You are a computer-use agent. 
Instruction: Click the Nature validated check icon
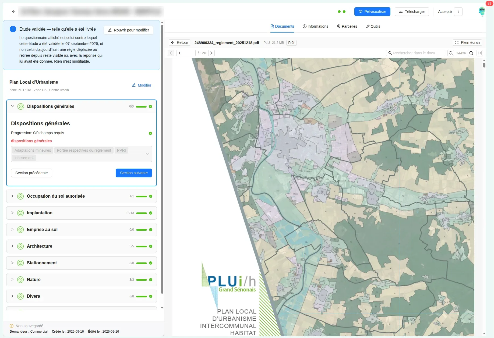point(20,280)
